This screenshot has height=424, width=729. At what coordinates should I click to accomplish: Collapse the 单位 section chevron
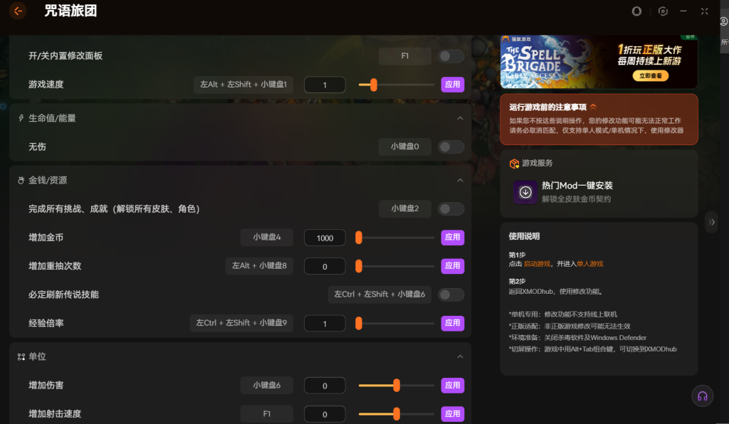(x=460, y=356)
